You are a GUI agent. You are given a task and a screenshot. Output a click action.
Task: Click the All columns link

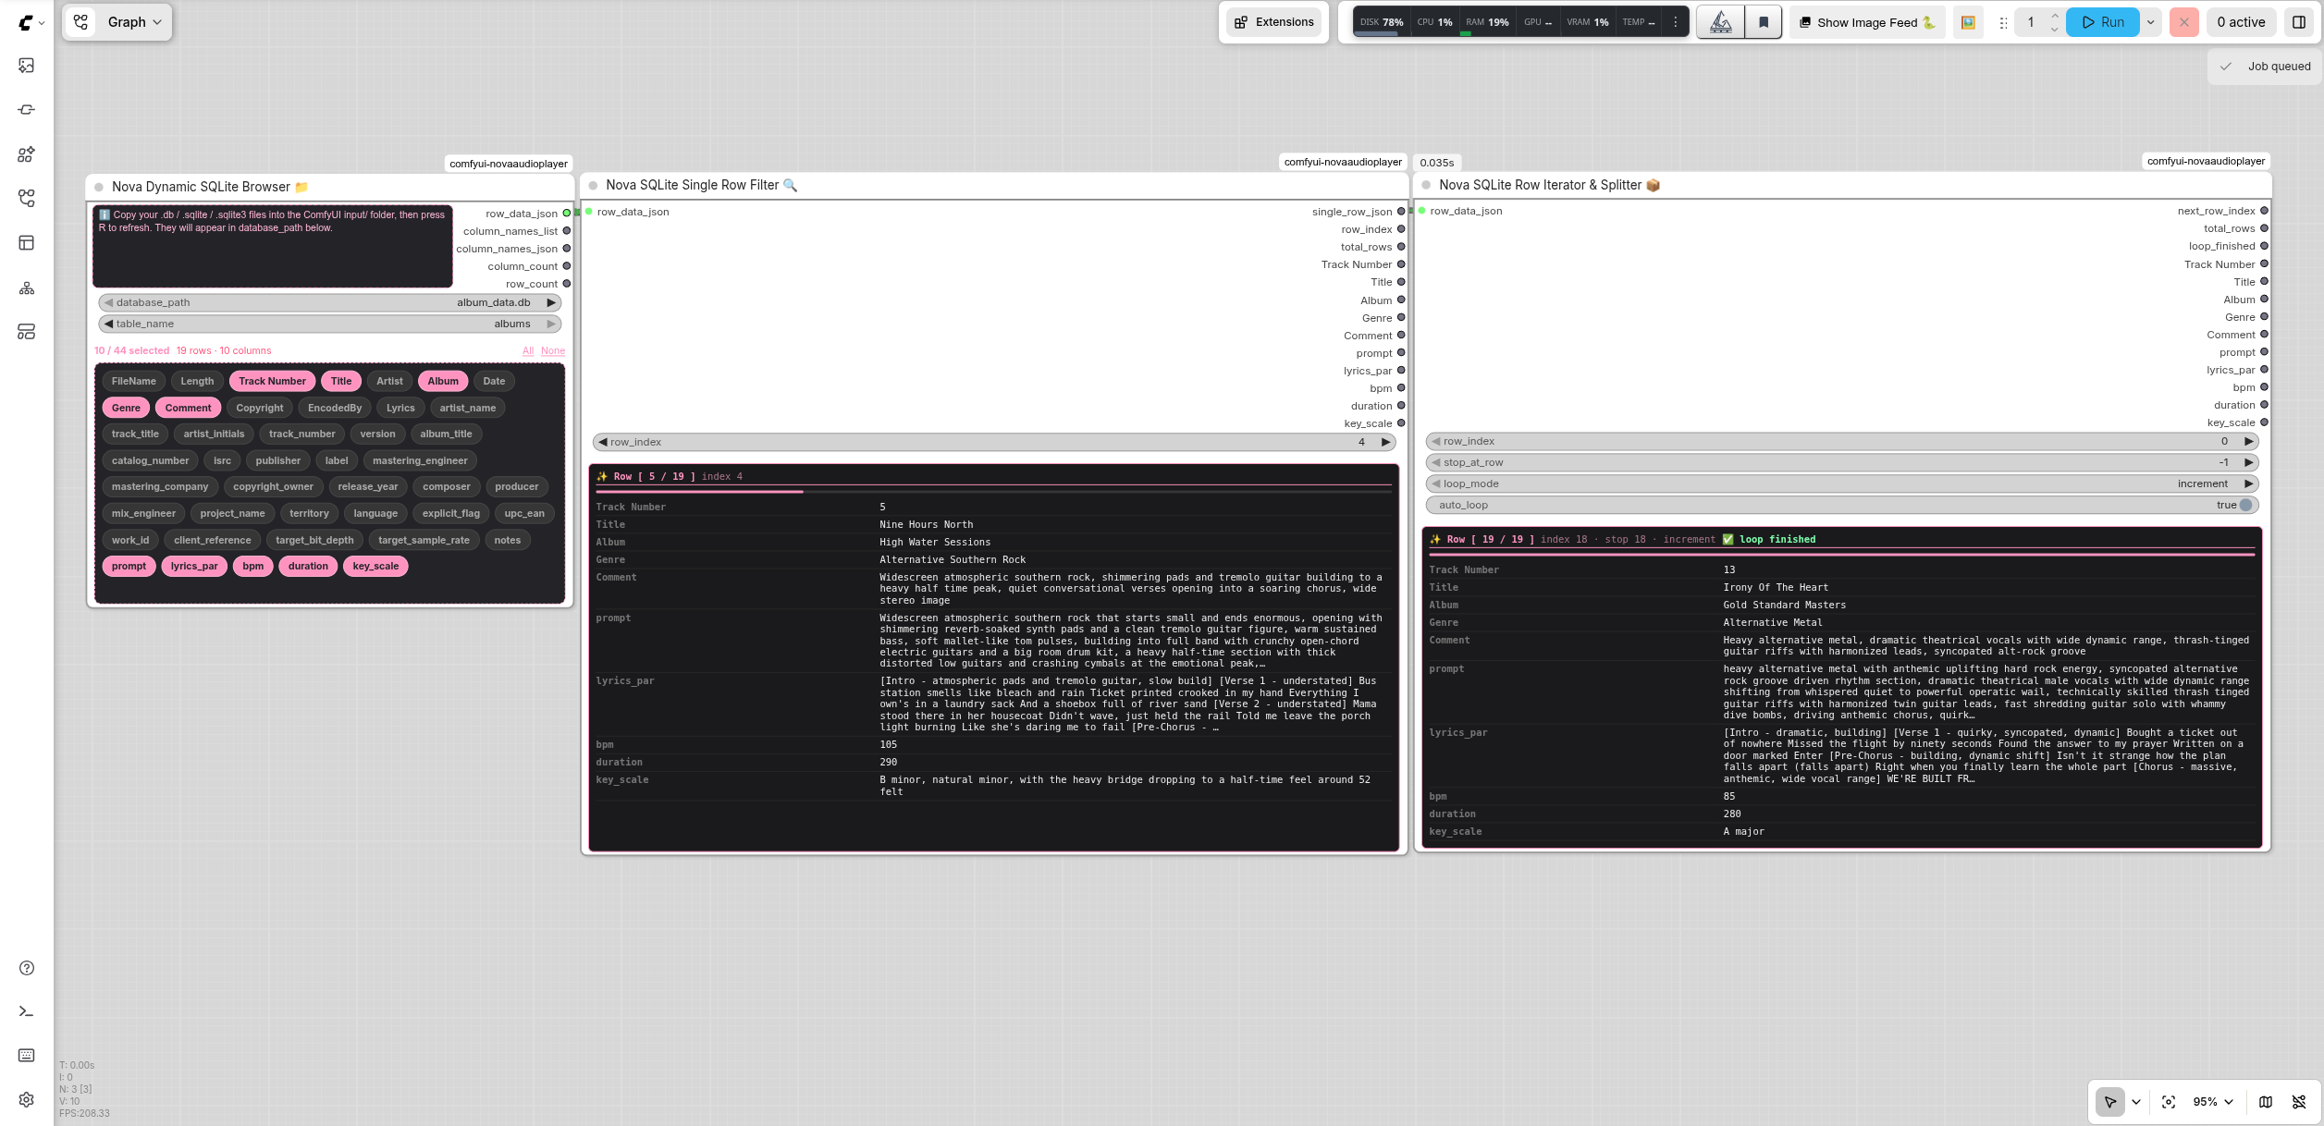click(528, 350)
